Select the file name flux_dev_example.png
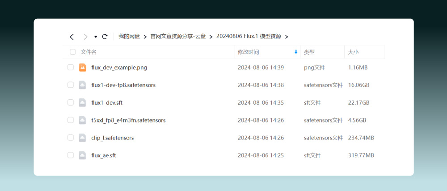Viewport: 447px width, 191px height. coord(119,68)
